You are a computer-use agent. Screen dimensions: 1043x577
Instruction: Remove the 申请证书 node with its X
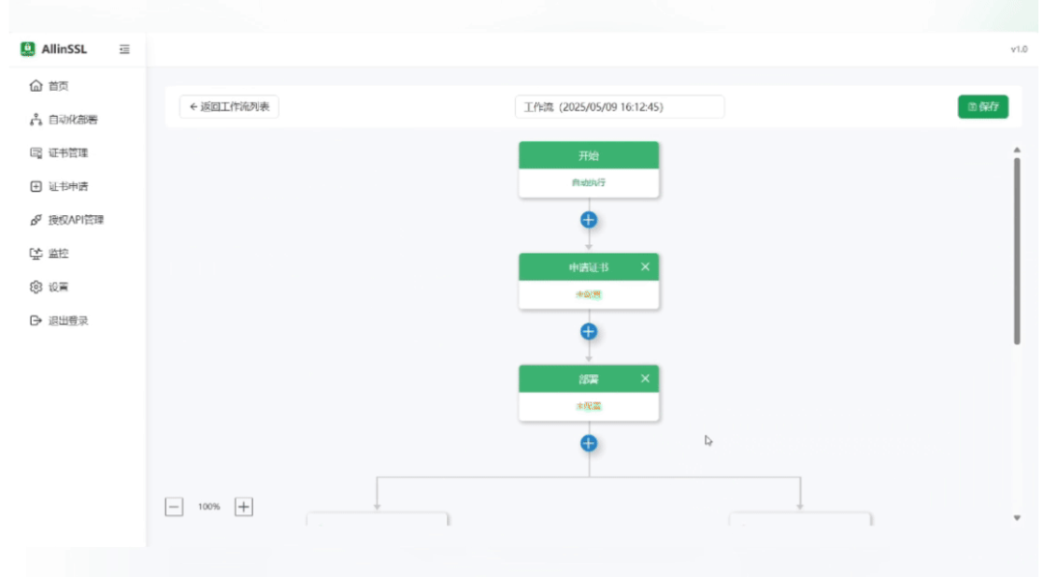[x=645, y=267]
